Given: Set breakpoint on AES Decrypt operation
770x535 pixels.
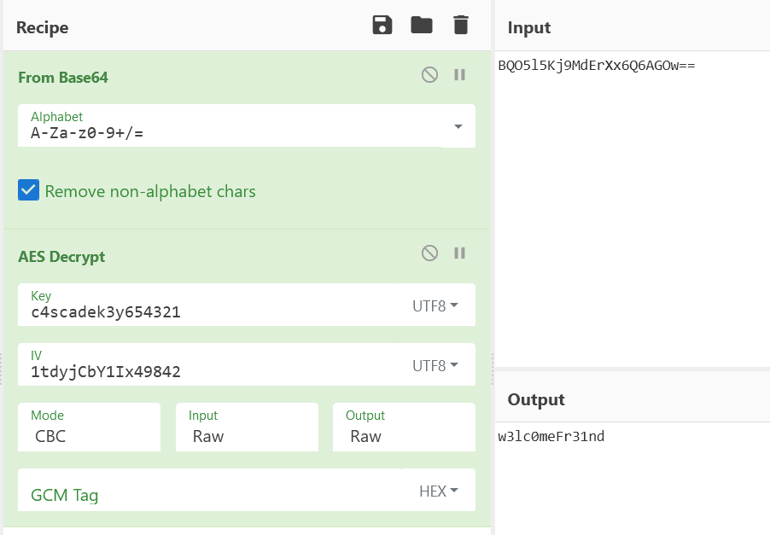Looking at the screenshot, I should coord(459,253).
